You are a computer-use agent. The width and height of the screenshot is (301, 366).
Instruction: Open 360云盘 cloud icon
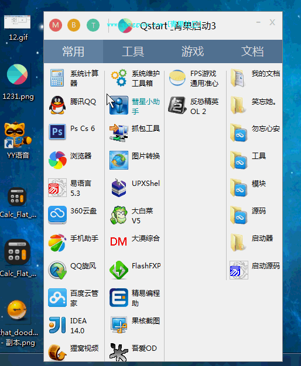click(57, 215)
